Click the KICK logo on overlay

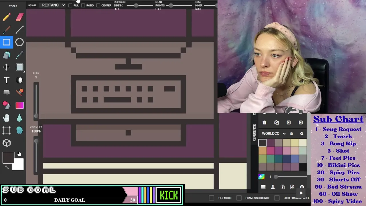[x=169, y=195]
